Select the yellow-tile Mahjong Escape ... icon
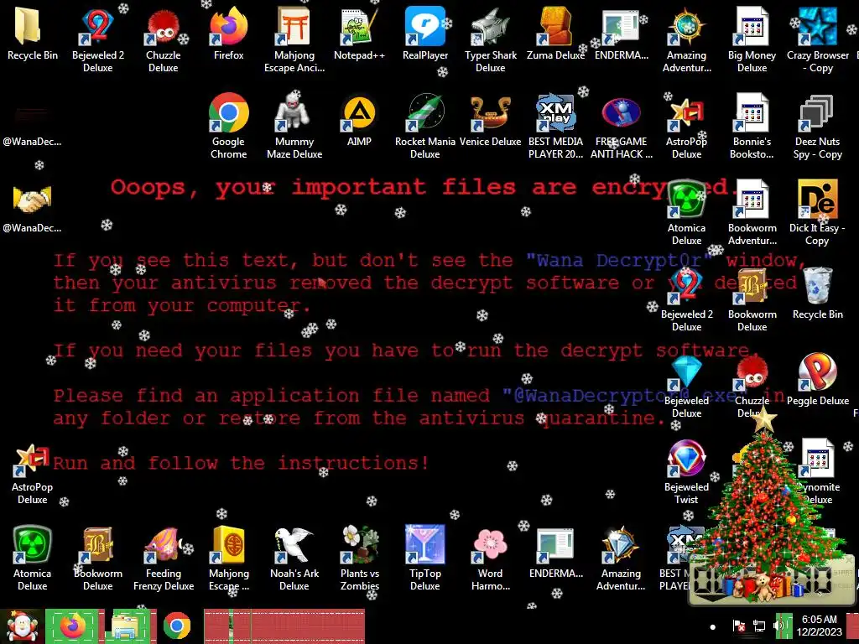 click(x=228, y=558)
